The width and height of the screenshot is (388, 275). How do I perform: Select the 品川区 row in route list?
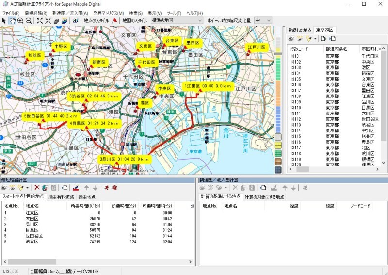(x=32, y=224)
